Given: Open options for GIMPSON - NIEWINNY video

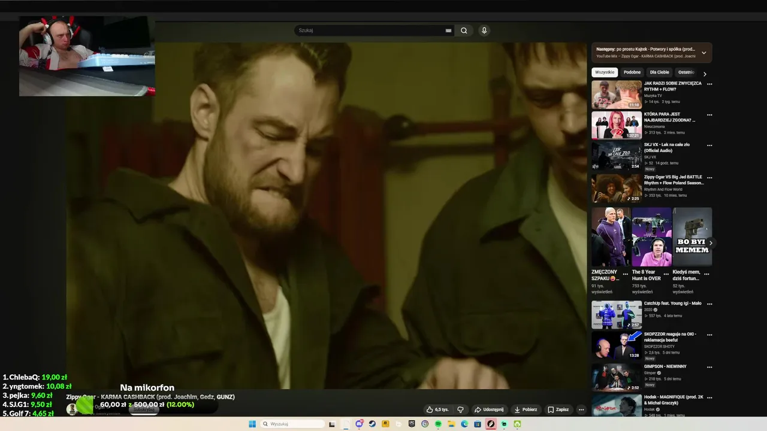Looking at the screenshot, I should (x=709, y=367).
